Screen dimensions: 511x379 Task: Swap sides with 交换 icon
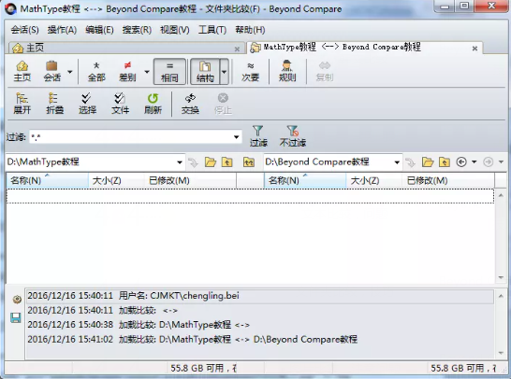(x=190, y=104)
